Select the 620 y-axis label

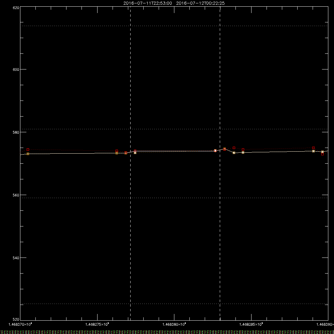click(x=16, y=8)
